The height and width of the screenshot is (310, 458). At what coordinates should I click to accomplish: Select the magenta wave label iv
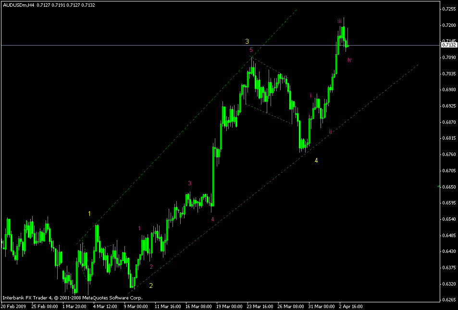[x=349, y=60]
